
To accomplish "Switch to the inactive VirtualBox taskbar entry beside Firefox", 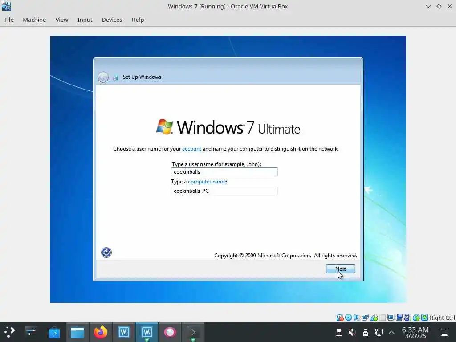I will (x=124, y=332).
